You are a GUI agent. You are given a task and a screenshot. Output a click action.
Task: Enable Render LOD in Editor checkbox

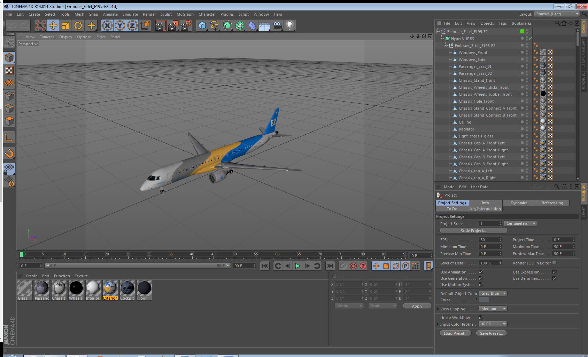coord(554,263)
